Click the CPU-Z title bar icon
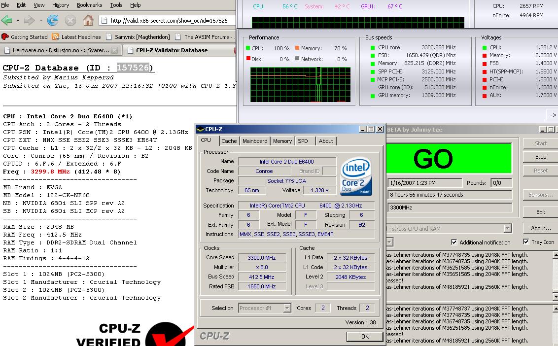 pyautogui.click(x=200, y=129)
